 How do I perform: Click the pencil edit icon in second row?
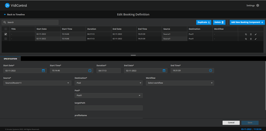[256, 39]
